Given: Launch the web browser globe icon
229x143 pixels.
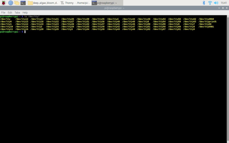Looking at the screenshot, I should coord(10,3).
